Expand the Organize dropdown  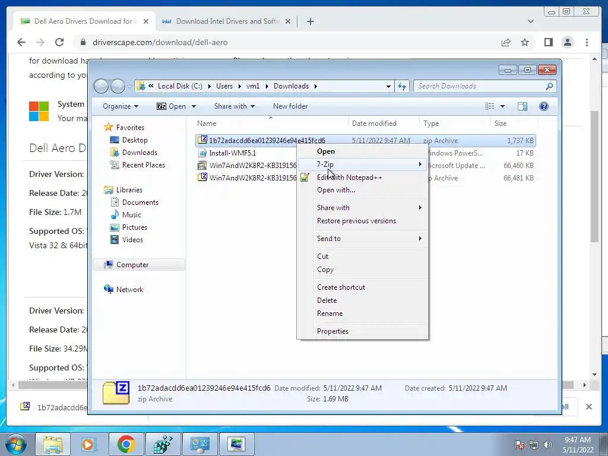pos(121,106)
